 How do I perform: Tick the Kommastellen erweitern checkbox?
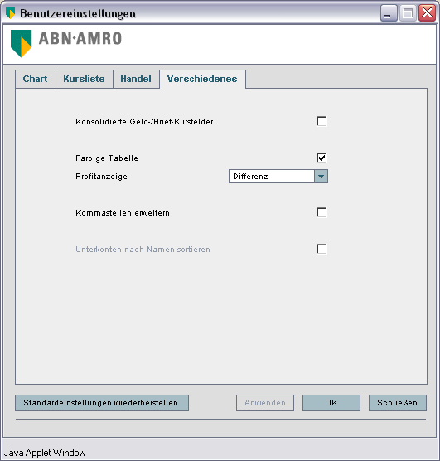pyautogui.click(x=322, y=212)
